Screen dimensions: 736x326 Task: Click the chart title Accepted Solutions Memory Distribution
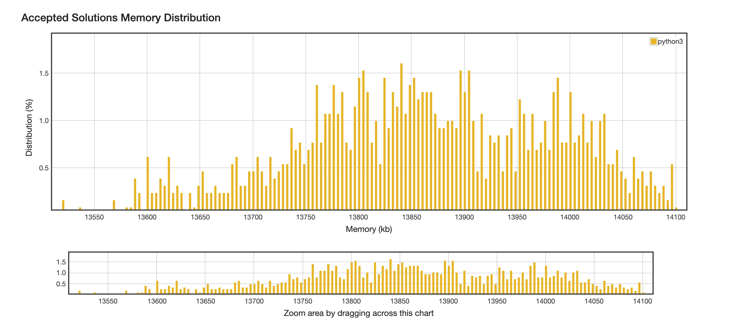[x=121, y=18]
